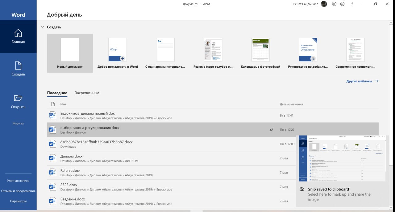Screen dimensions: 395x212
Task: Open the Современное хронологическое template
Action: tap(355, 53)
